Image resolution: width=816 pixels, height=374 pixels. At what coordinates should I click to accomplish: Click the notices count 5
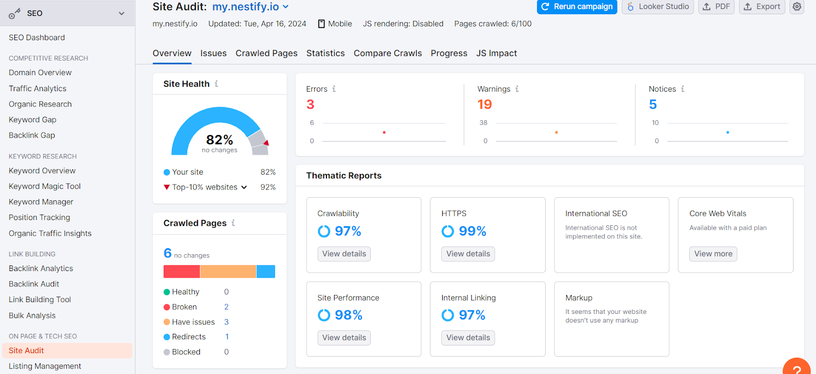pos(653,104)
